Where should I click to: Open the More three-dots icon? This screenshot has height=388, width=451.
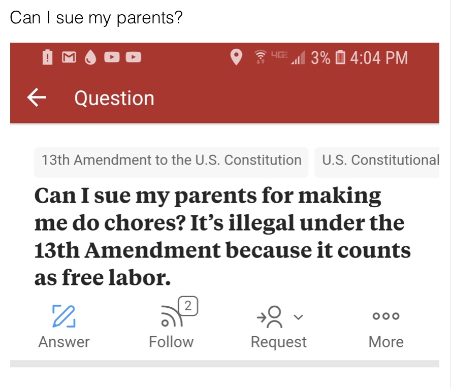[386, 316]
